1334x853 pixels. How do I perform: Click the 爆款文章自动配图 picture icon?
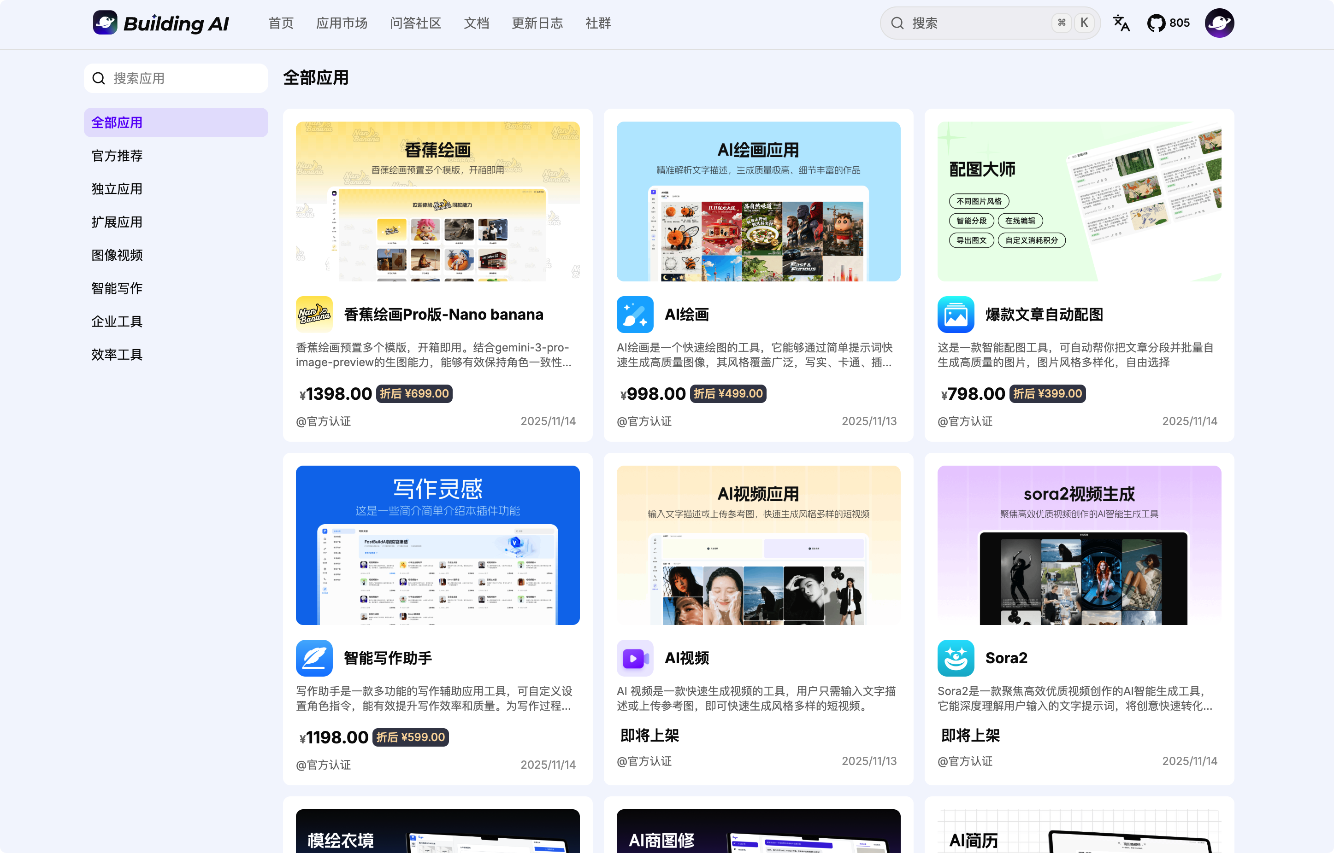click(x=956, y=315)
